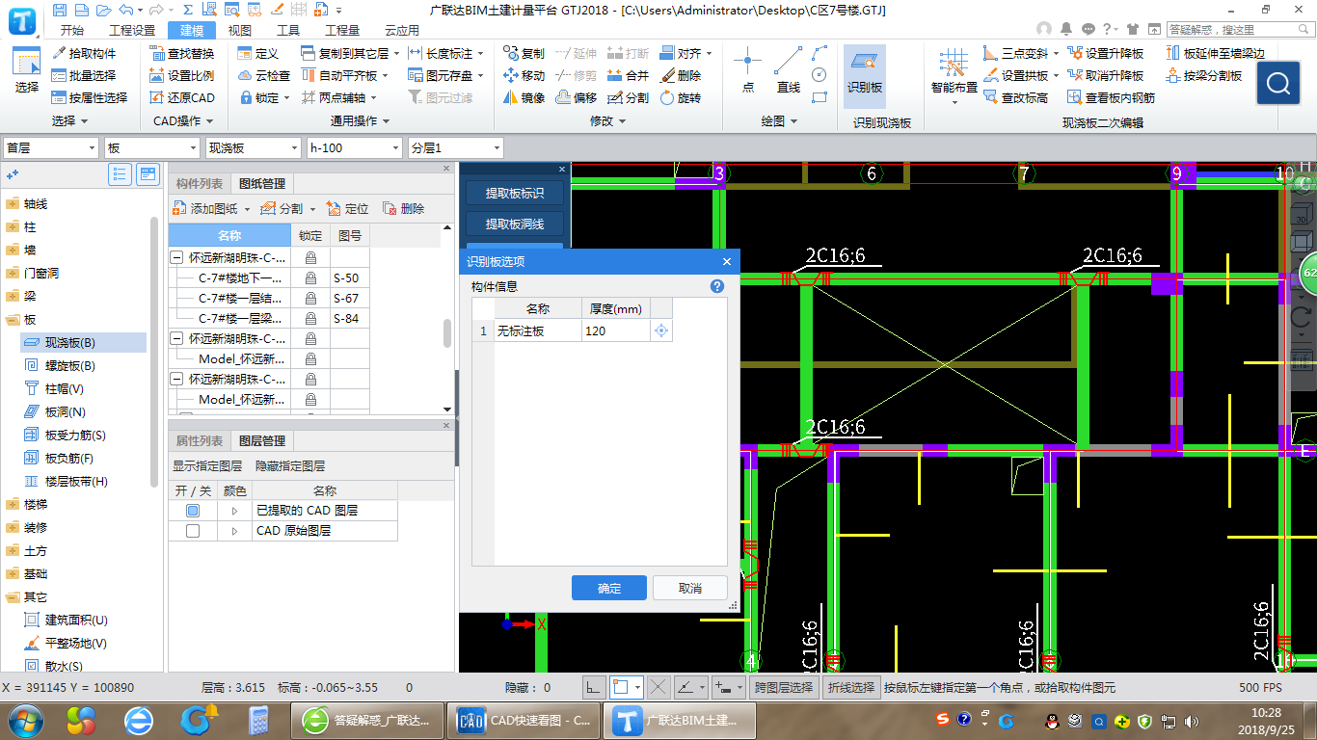This screenshot has height=740, width=1317.
Task: Click the pick icon in 无标注板 row
Action: pyautogui.click(x=661, y=330)
